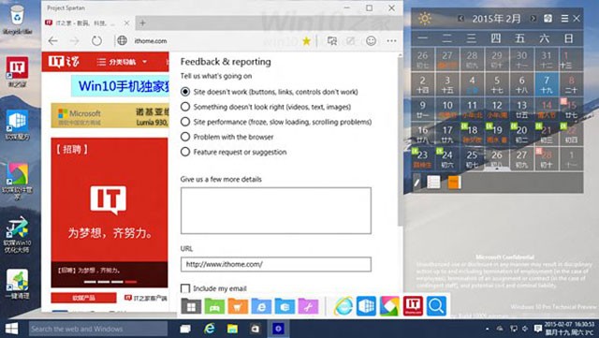
Task: Open the magnifier search icon in dock
Action: [x=436, y=306]
